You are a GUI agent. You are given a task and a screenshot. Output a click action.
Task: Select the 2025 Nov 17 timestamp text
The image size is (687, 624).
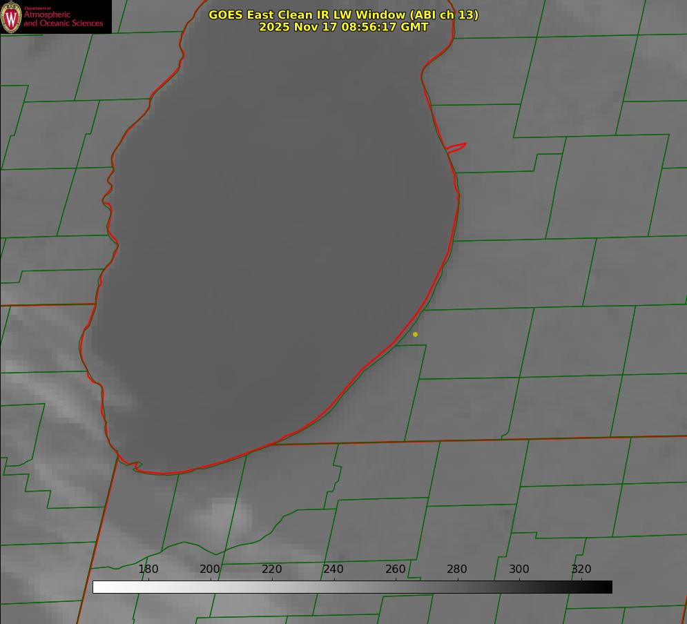343,27
